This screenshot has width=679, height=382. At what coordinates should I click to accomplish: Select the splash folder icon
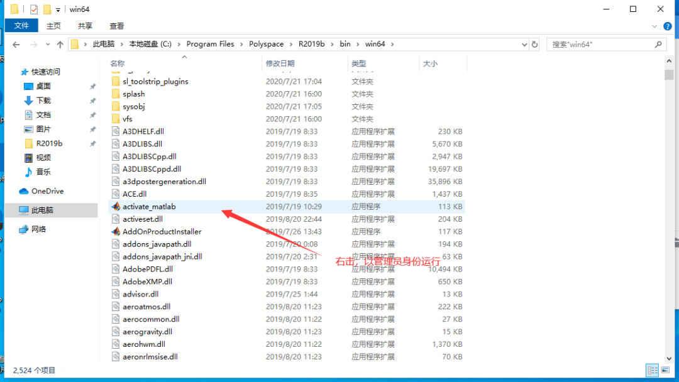[x=116, y=94]
